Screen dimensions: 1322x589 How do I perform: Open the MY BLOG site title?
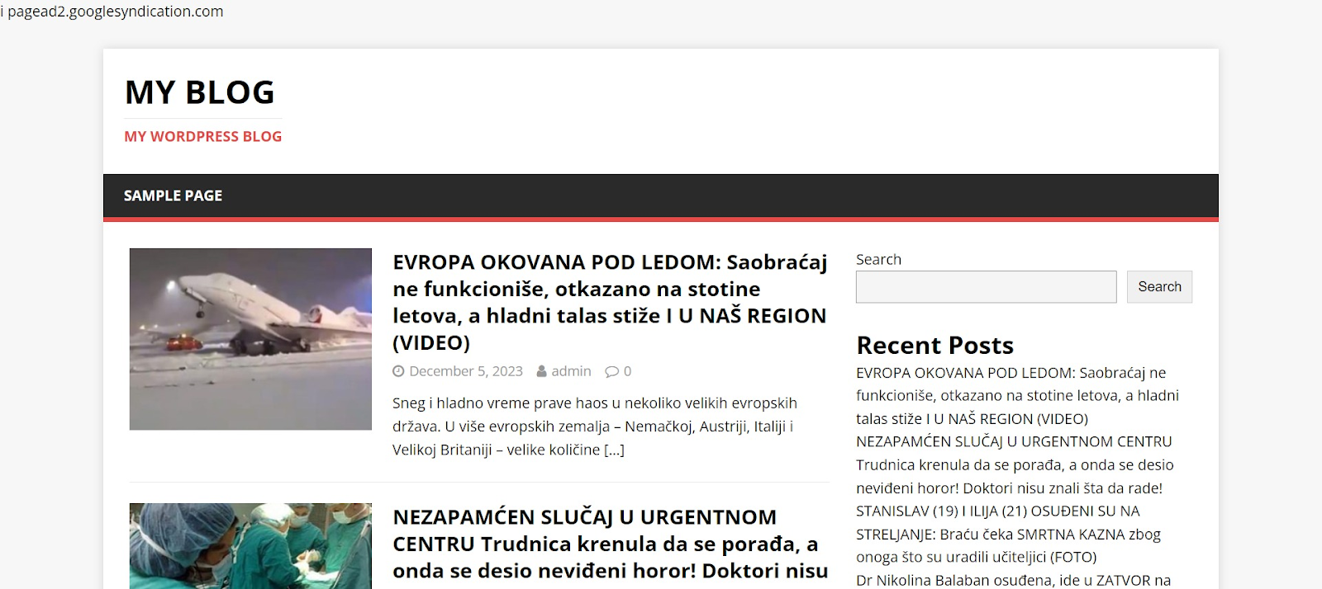[x=200, y=92]
